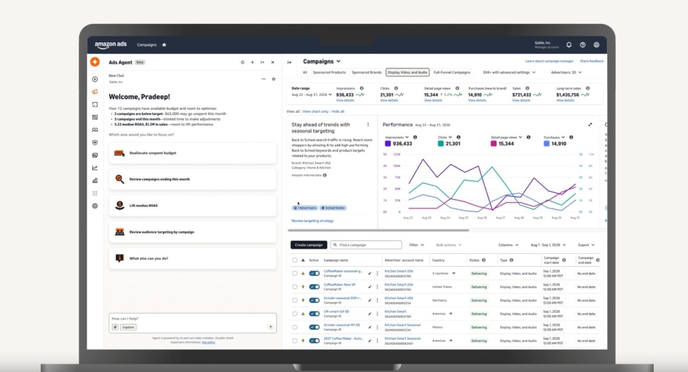Select the CoffeeMaker-New-SP row checkbox
The width and height of the screenshot is (688, 372).
[x=295, y=287]
